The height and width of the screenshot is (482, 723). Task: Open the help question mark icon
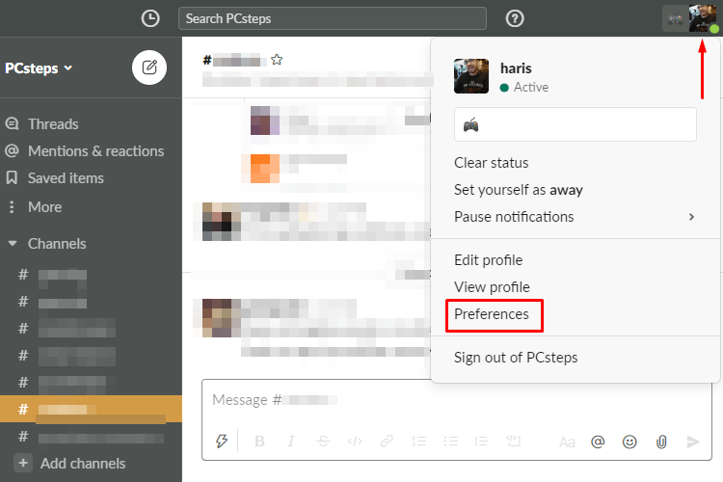tap(515, 18)
